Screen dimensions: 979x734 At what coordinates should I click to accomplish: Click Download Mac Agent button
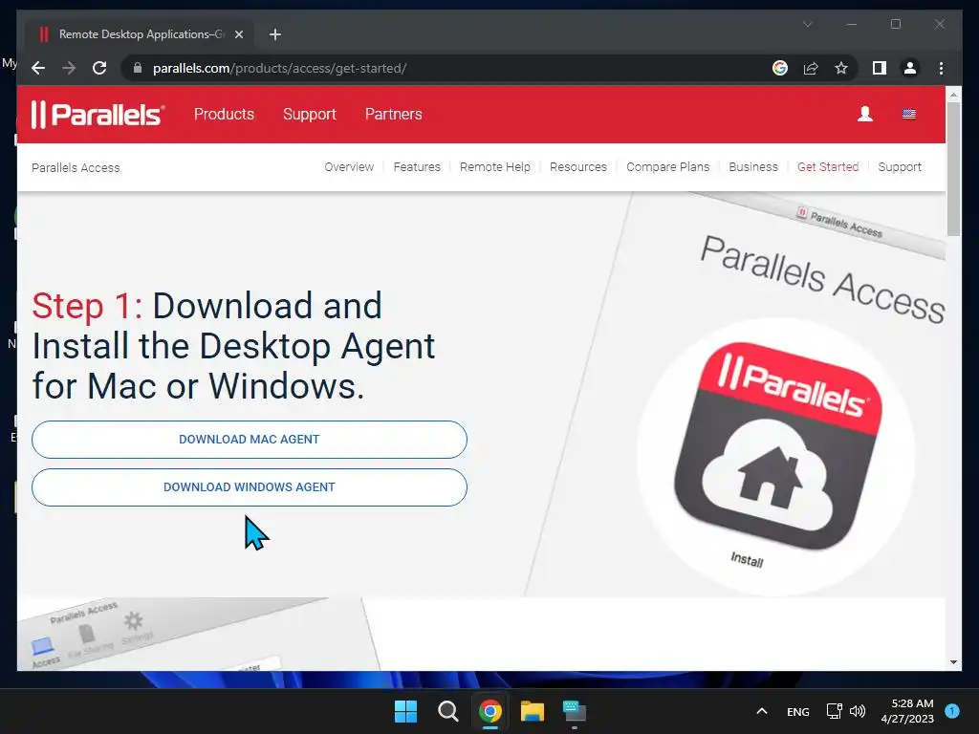coord(250,440)
